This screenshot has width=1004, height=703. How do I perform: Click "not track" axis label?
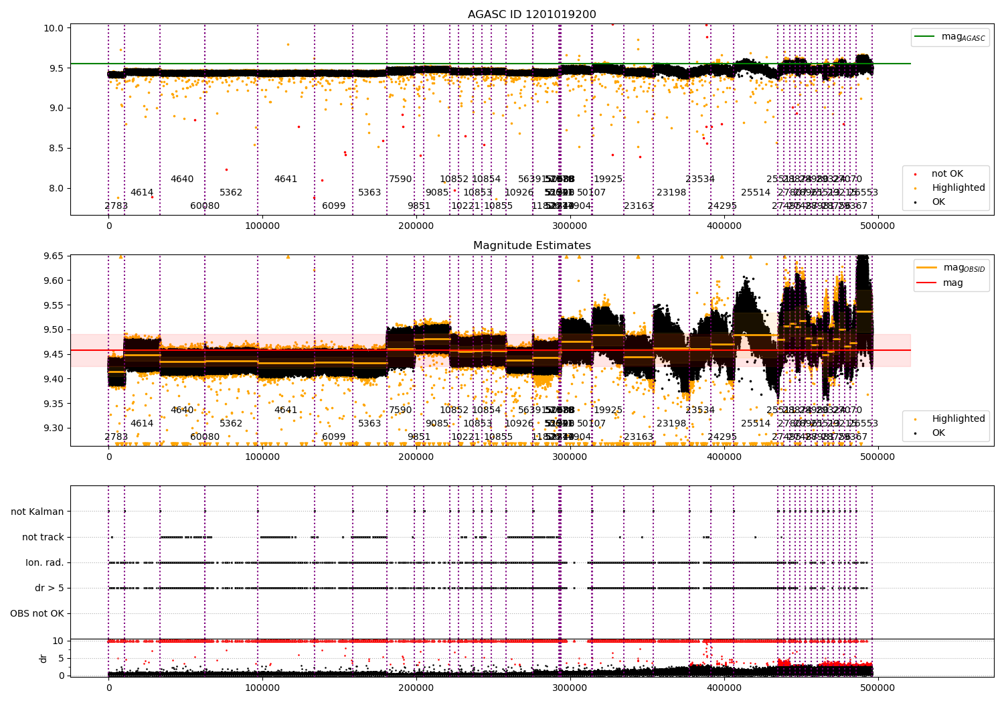pyautogui.click(x=43, y=537)
